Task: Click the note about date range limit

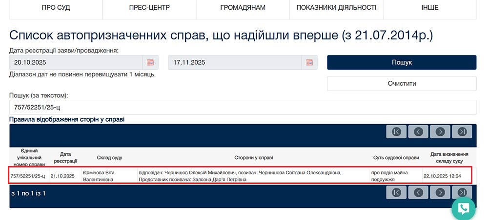Action: 82,75
